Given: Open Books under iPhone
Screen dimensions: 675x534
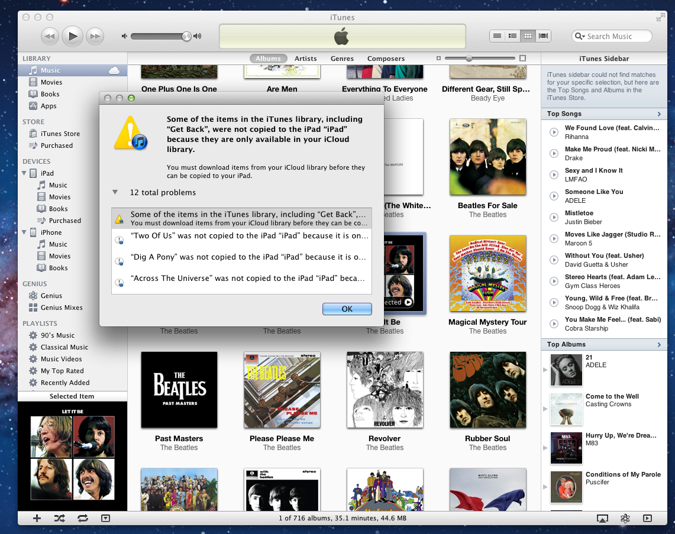Looking at the screenshot, I should click(58, 268).
